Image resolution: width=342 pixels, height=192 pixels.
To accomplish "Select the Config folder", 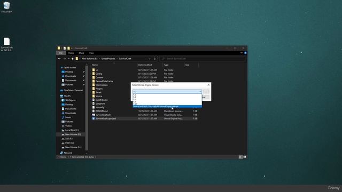I will click(98, 74).
